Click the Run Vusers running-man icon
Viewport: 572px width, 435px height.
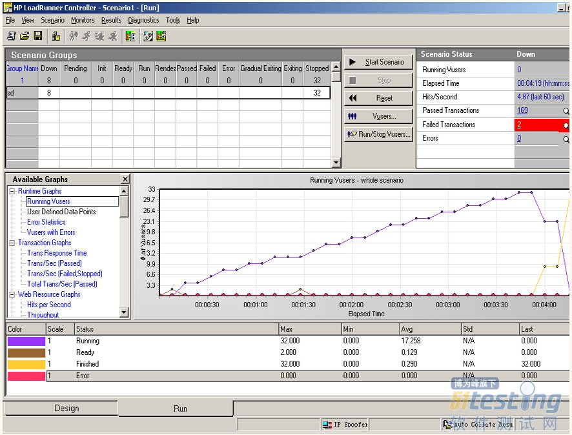pyautogui.click(x=87, y=35)
